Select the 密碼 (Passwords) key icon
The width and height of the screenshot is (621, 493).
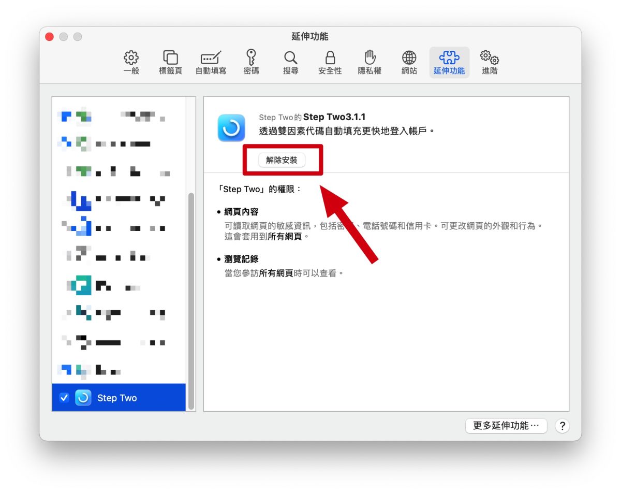(x=251, y=63)
